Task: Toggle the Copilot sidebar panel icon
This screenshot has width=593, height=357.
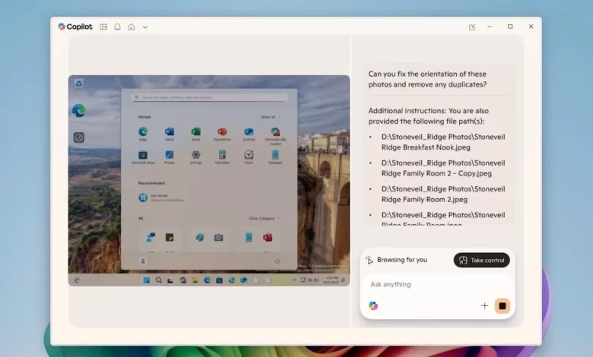Action: (103, 27)
